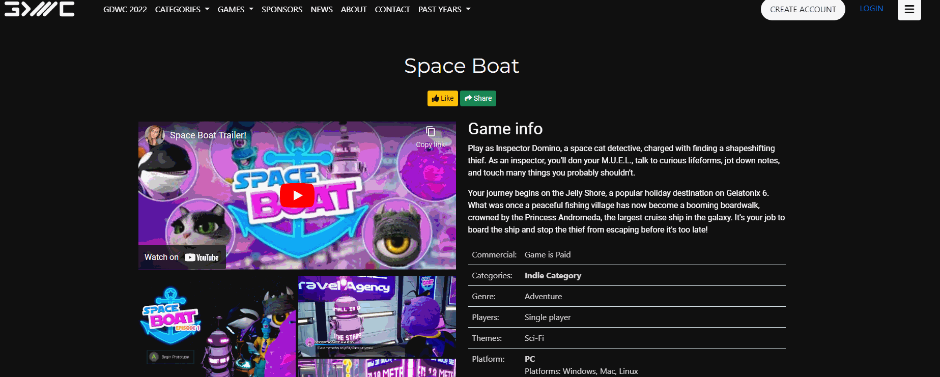Viewport: 940px width, 377px height.
Task: Open the Space Boat Episode 1 screenshot thumbnail
Action: pos(217,326)
